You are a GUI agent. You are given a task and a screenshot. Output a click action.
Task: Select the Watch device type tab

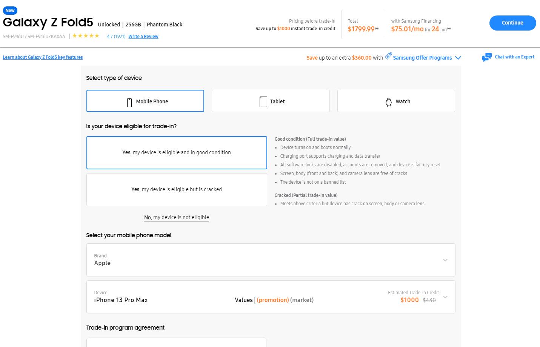click(x=396, y=101)
